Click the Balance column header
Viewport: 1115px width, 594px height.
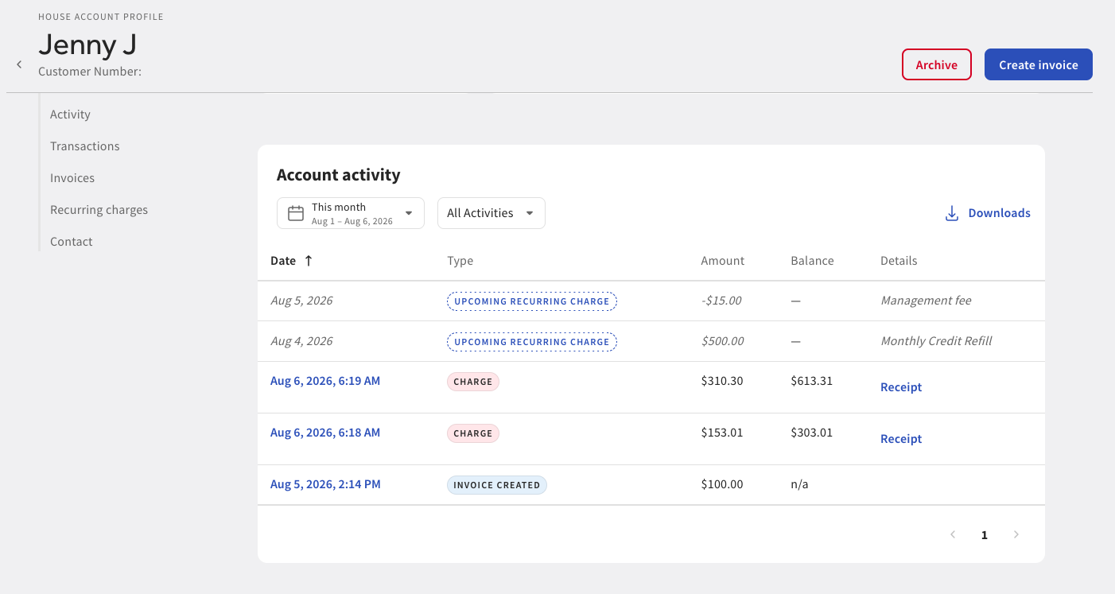point(812,261)
